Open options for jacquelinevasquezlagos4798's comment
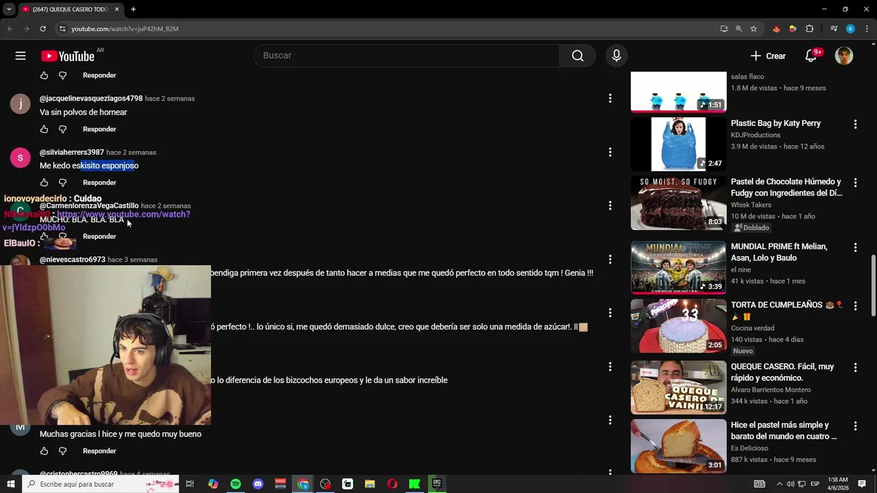The image size is (877, 493). coord(610,99)
